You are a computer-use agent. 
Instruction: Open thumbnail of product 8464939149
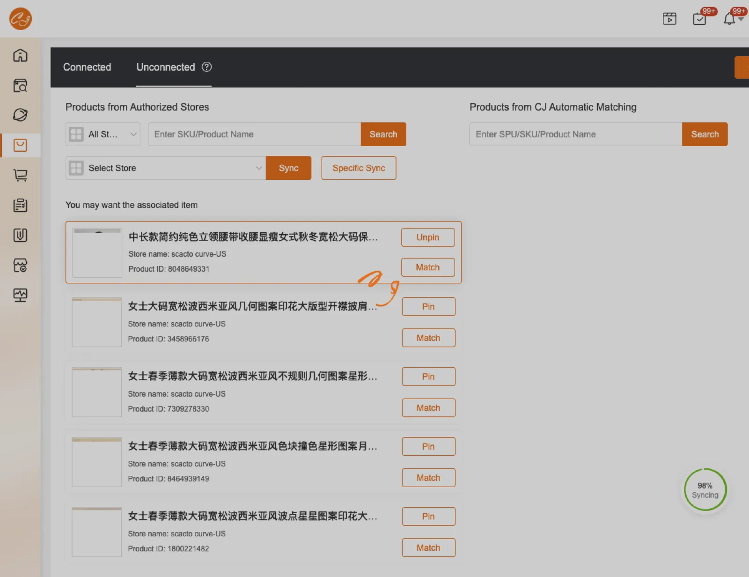pos(97,462)
